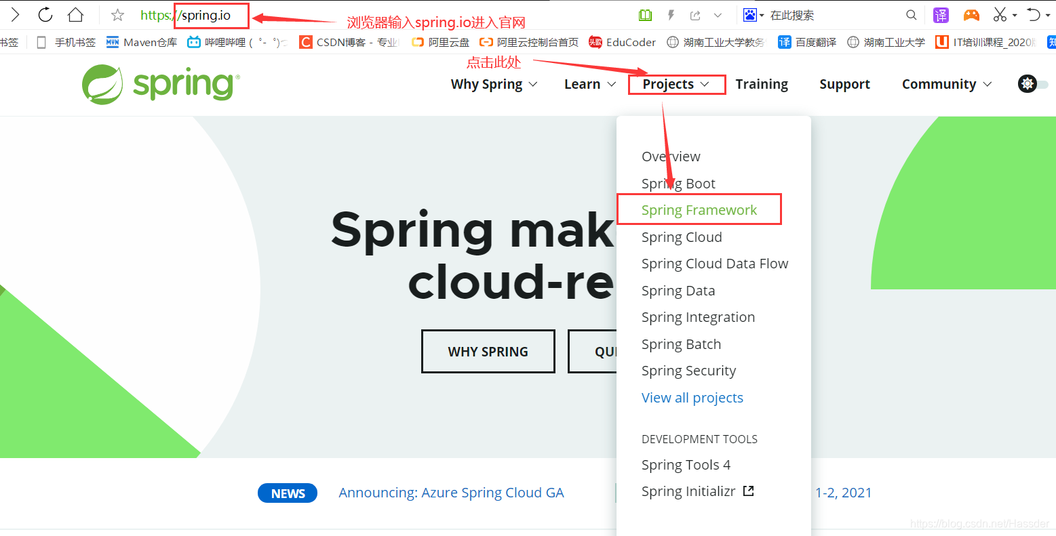
Task: Open the green reading mode book icon
Action: [645, 15]
